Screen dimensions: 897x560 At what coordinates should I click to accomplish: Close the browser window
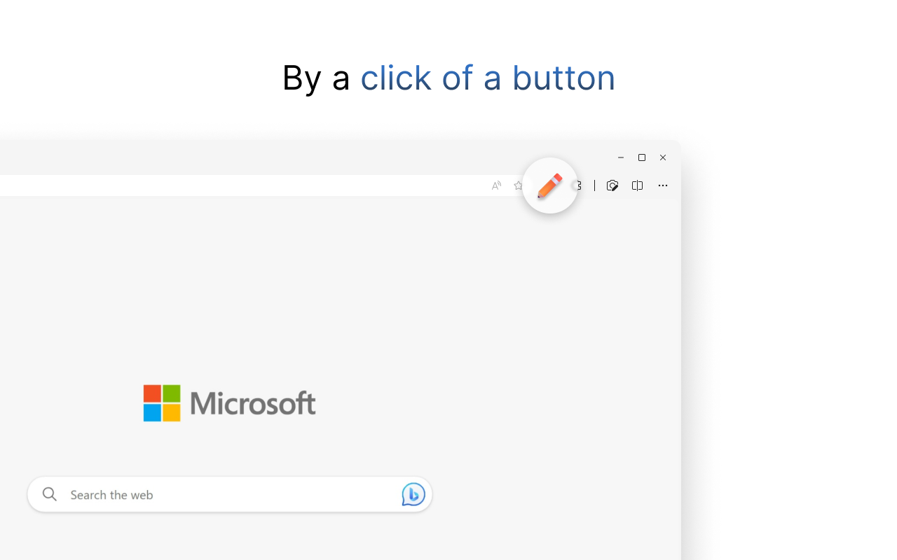coord(663,157)
